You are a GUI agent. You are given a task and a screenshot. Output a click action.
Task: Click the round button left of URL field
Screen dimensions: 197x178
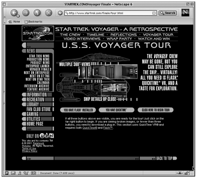[x=60, y=13]
